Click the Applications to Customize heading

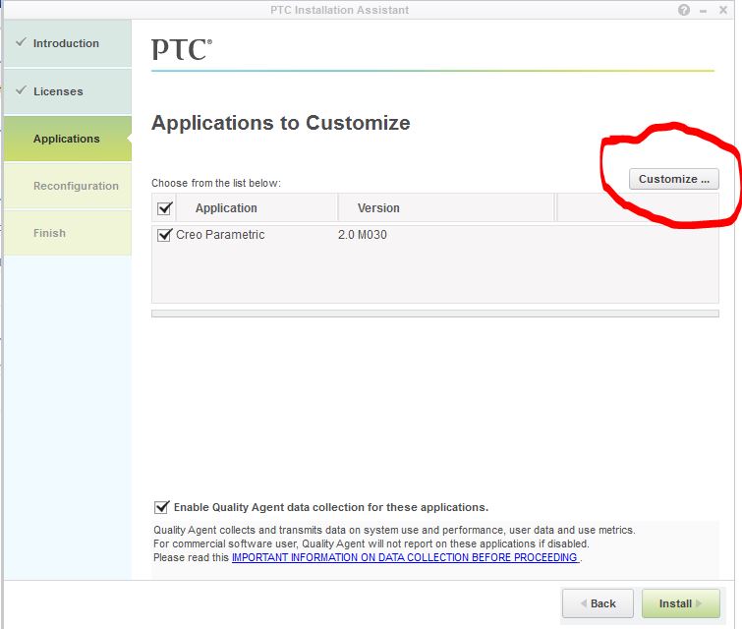tap(281, 123)
